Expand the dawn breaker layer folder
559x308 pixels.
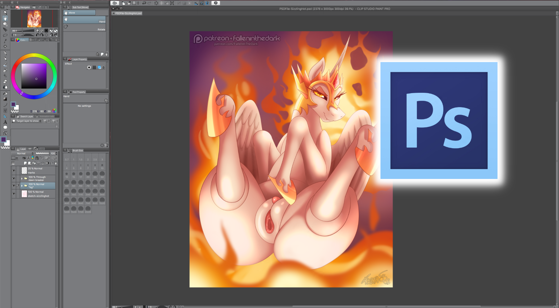pyautogui.click(x=22, y=179)
